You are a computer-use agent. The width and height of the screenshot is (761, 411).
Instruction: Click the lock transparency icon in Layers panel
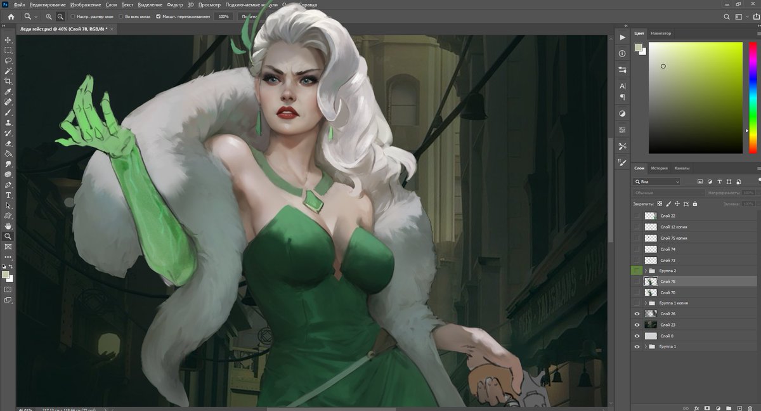coord(660,204)
